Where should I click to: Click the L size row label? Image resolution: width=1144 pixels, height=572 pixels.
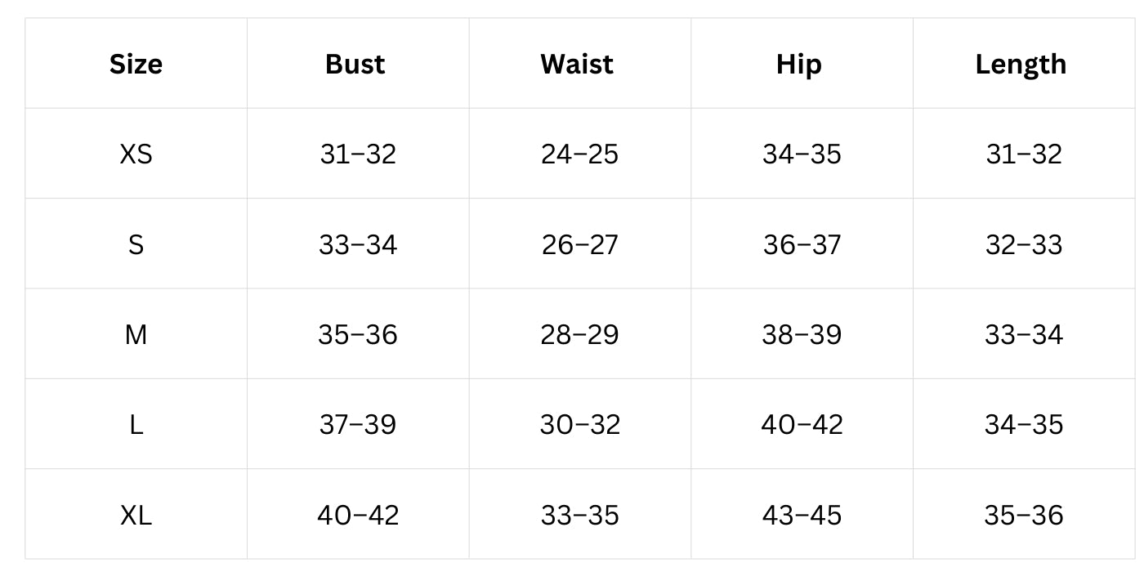pyautogui.click(x=136, y=424)
